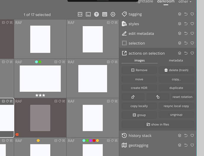Open the help question mark icon

coord(96,14)
